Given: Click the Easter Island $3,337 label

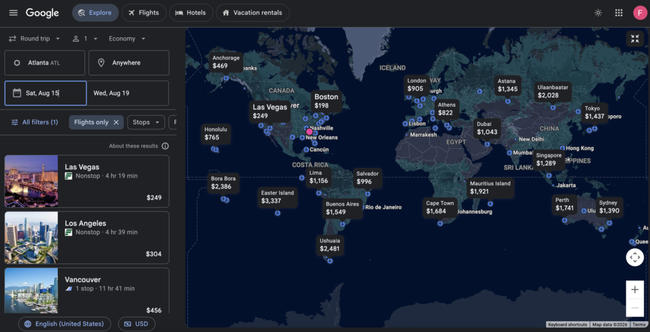Looking at the screenshot, I should point(277,197).
